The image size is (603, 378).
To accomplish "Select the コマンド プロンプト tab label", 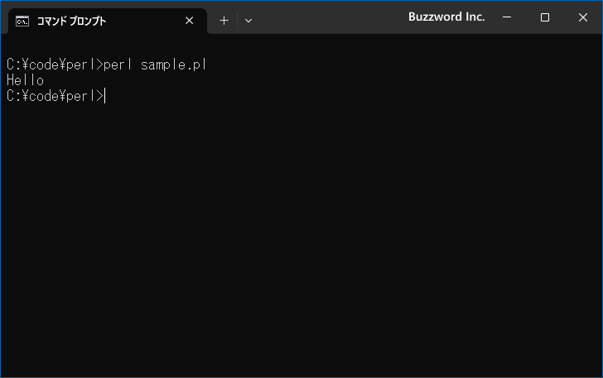I will click(71, 22).
